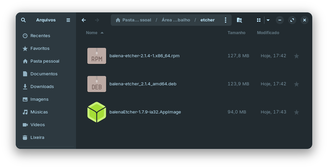Click the 123,9 MB size value
The height and width of the screenshot is (168, 328).
(x=238, y=84)
